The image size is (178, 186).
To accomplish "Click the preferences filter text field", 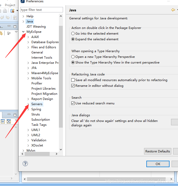I will [x=42, y=10].
